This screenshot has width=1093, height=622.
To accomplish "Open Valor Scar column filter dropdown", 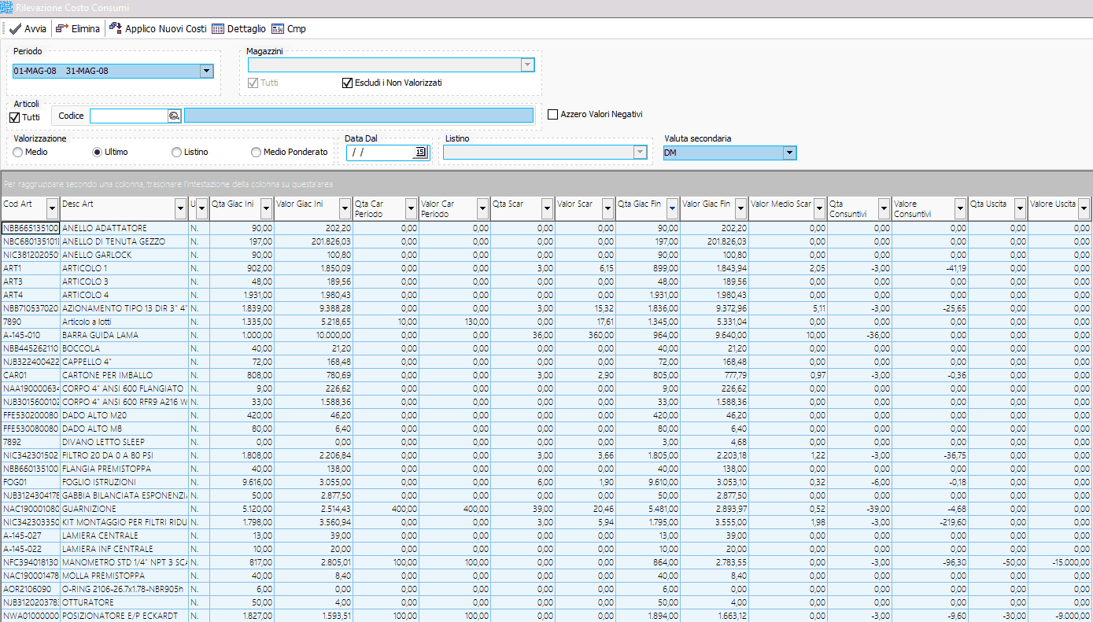I will [608, 208].
